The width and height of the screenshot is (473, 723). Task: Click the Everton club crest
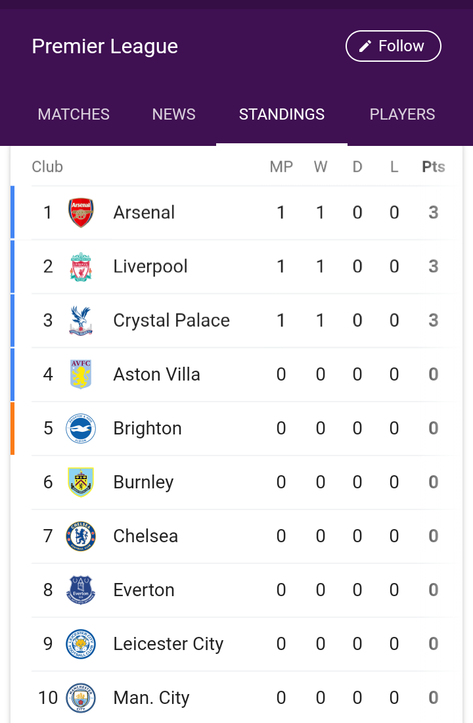click(81, 590)
